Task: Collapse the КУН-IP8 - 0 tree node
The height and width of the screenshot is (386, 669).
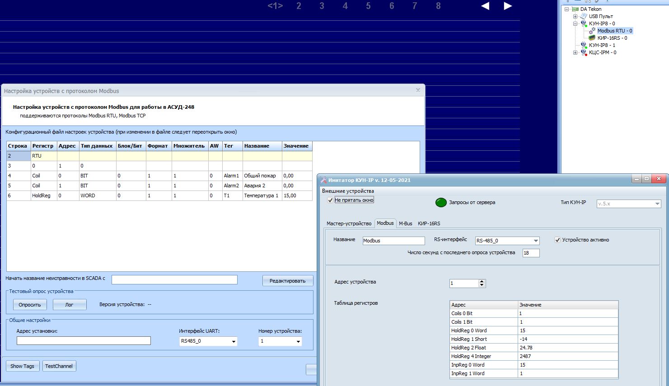Action: [575, 23]
